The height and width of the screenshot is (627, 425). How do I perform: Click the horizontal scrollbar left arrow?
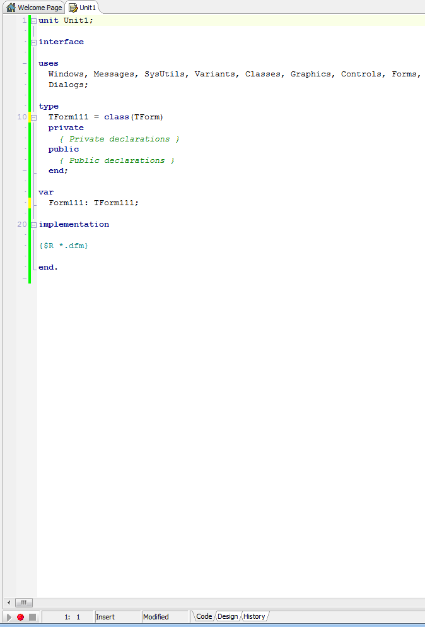pos(9,602)
